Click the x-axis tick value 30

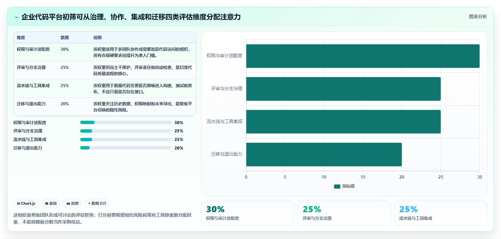point(480,177)
